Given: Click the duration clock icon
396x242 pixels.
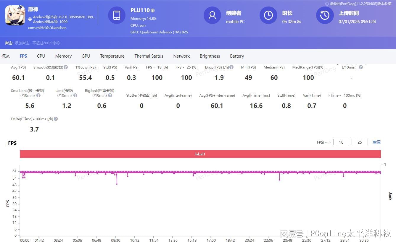Looking at the screenshot, I should (x=268, y=15).
